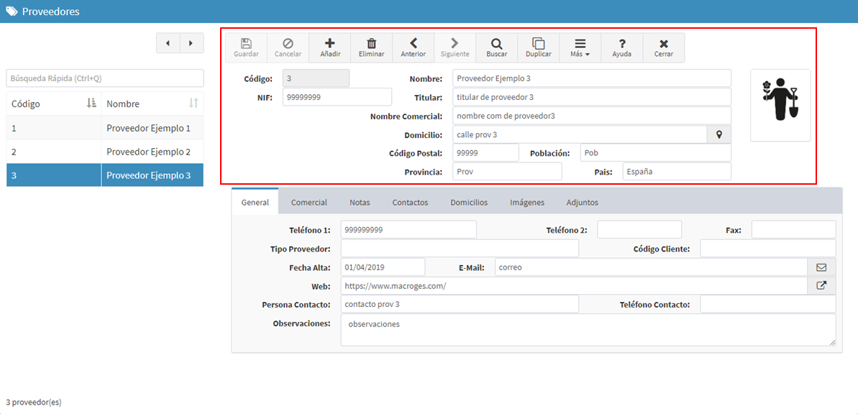Click the supplier gardener image thumbnail
This screenshot has height=414, width=858.
[780, 106]
